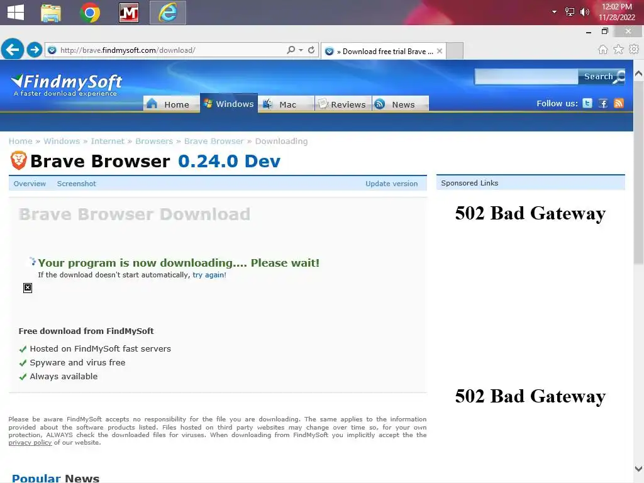Click the Browsers breadcrumb link
644x483 pixels.
click(x=154, y=142)
